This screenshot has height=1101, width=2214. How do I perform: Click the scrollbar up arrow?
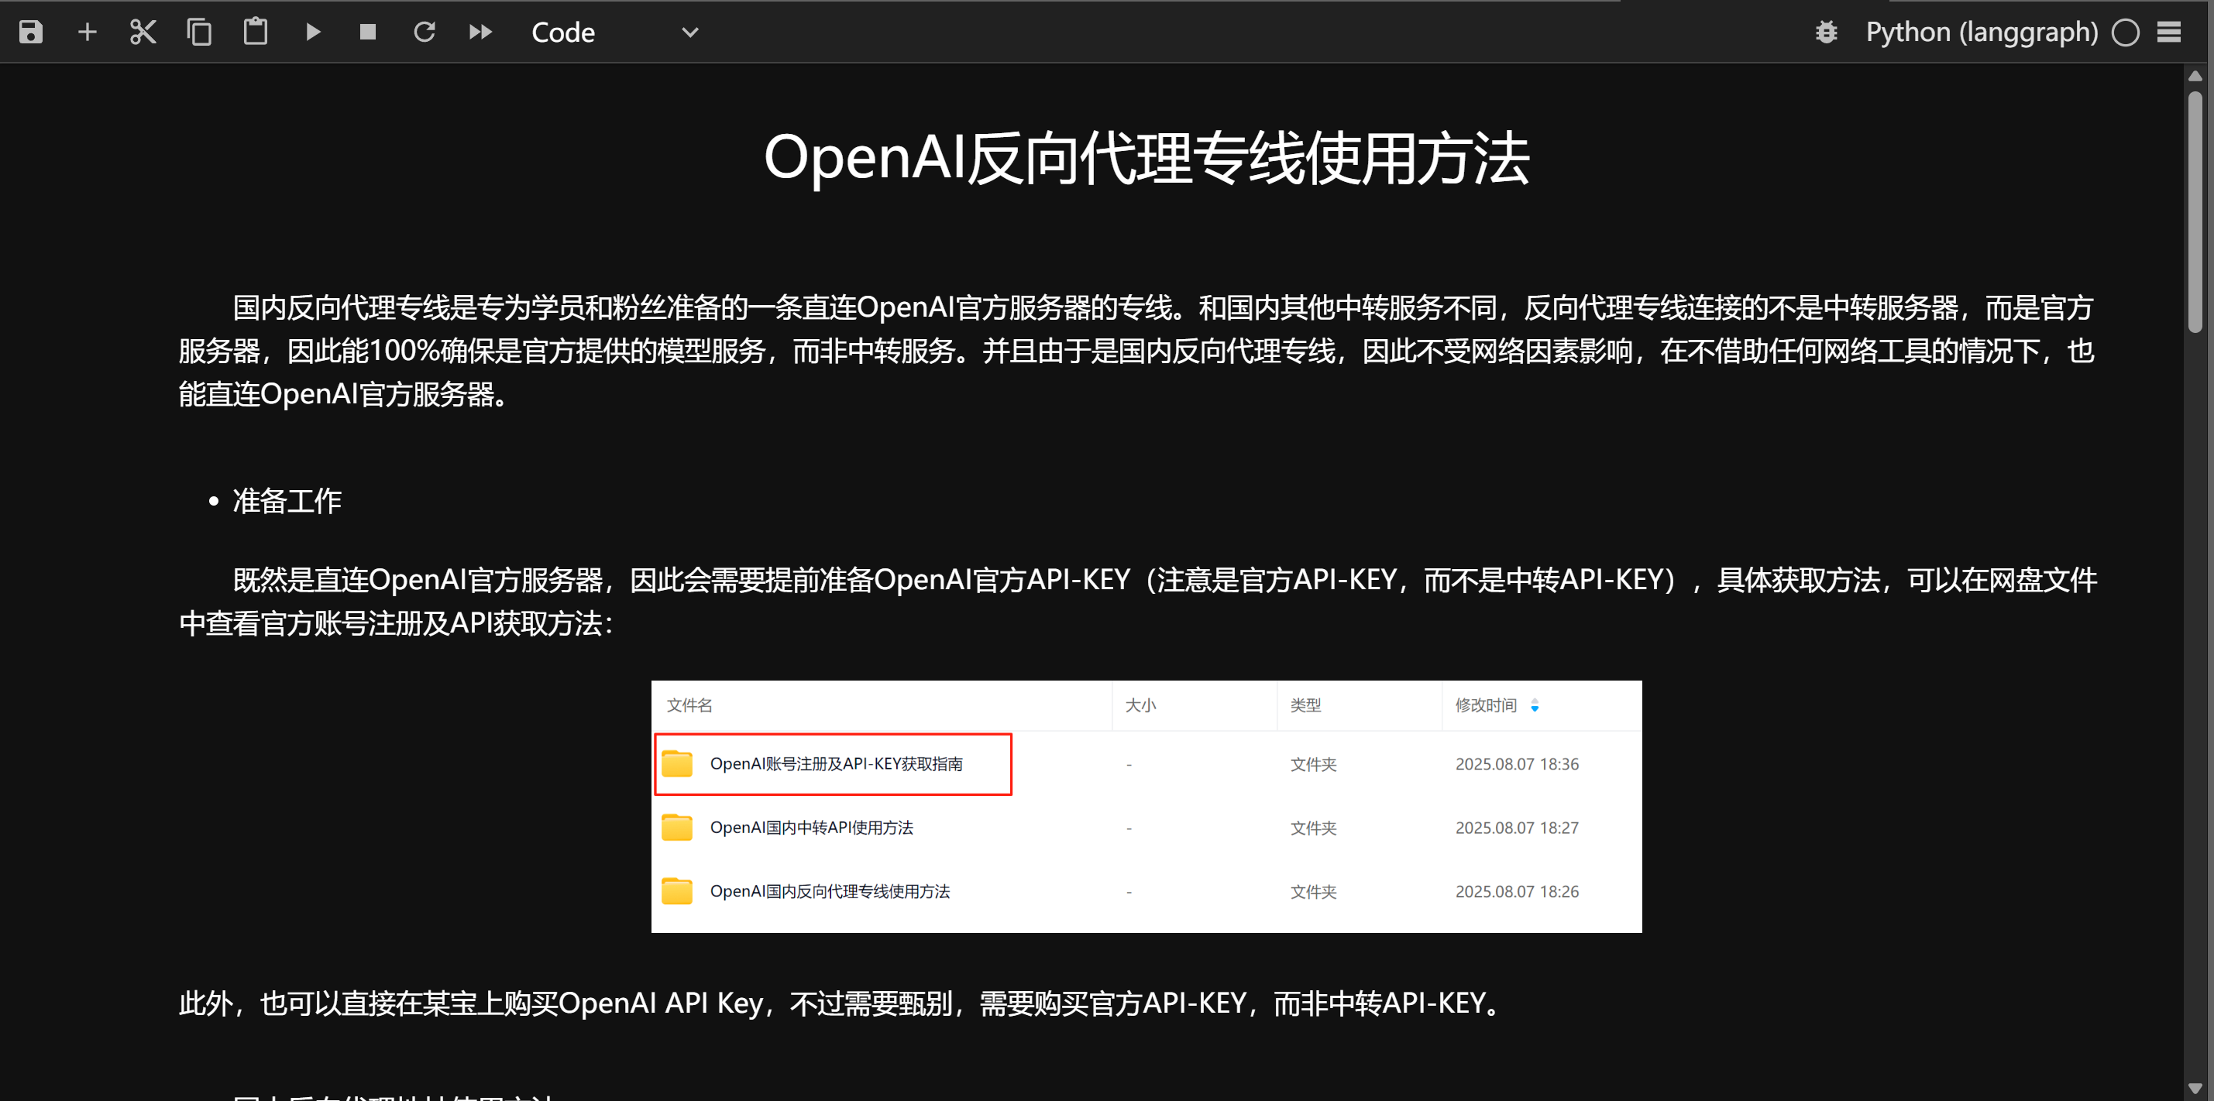[2195, 76]
